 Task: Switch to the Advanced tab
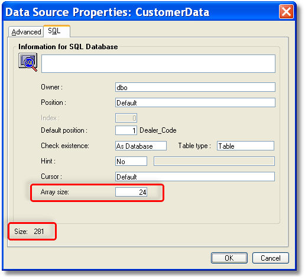[26, 32]
